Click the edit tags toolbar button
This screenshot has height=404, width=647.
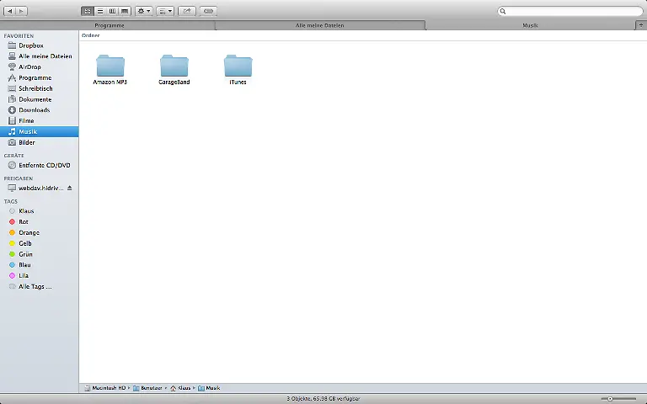tap(208, 11)
